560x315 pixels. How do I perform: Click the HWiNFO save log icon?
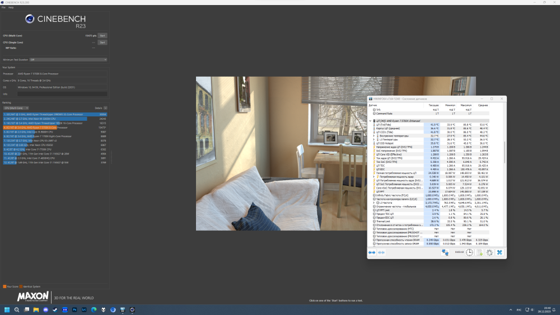479,252
